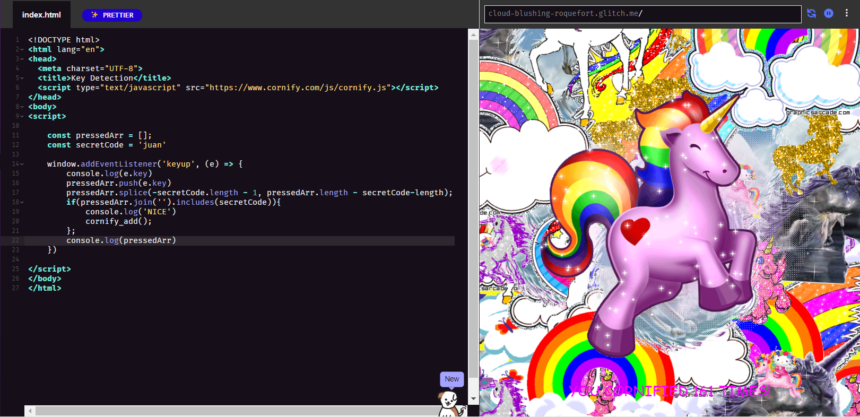
Task: Fold the if statement on line 18
Action: 22,202
